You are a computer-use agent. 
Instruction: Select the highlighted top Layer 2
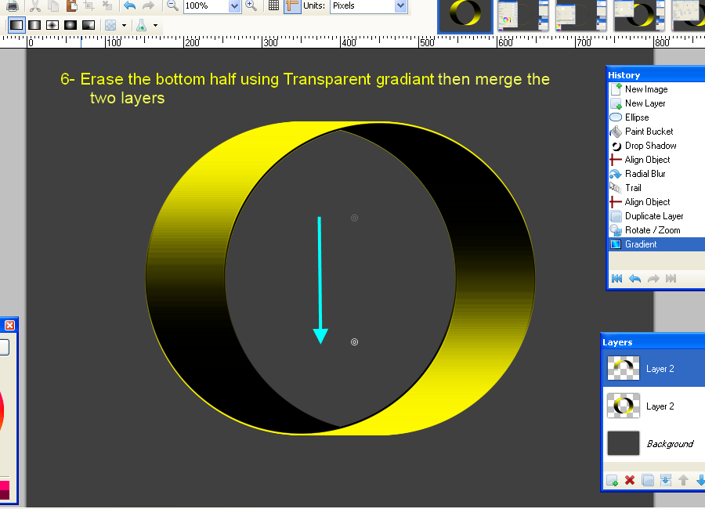(x=654, y=368)
